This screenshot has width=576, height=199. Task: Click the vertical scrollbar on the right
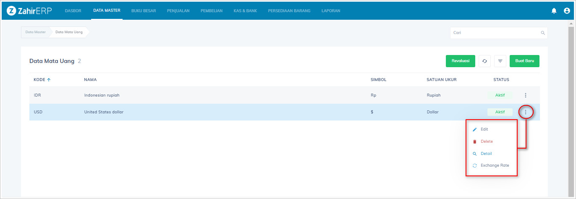click(571, 105)
